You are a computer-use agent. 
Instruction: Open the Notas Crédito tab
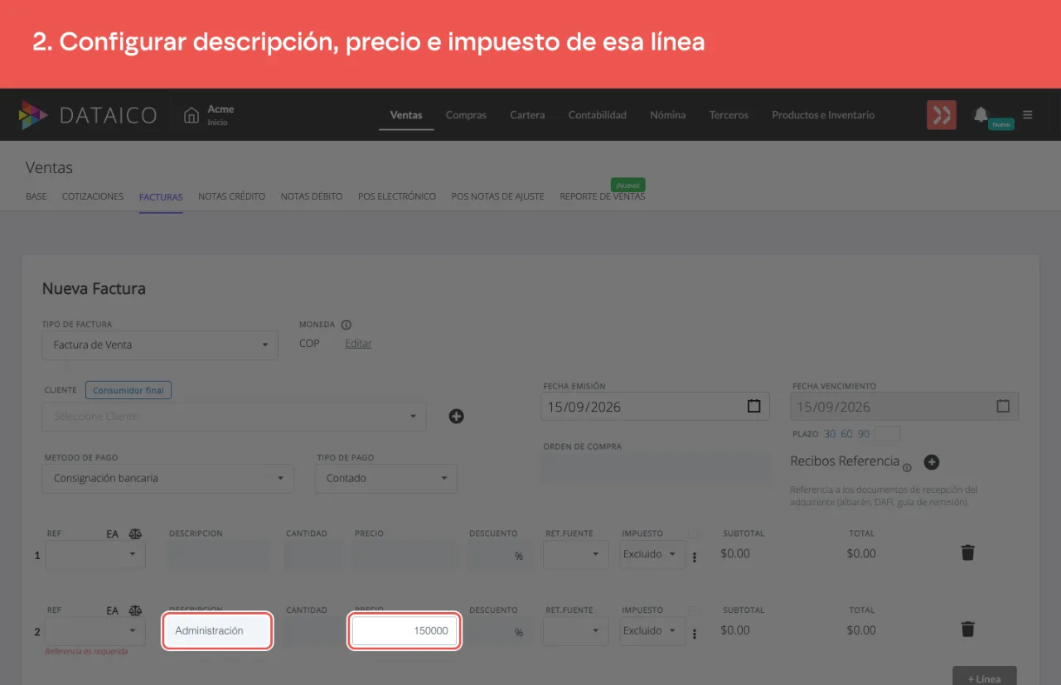coord(232,196)
